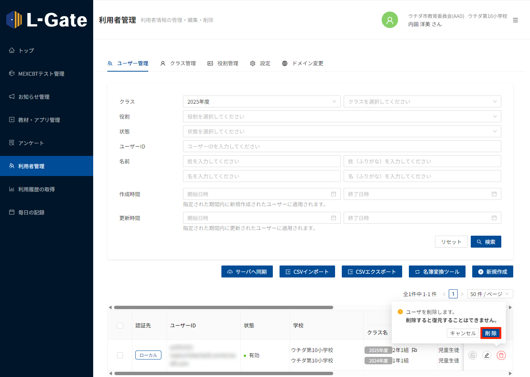Image resolution: width=530 pixels, height=377 pixels.
Task: Switch to the クラス管理 tab
Action: pos(178,63)
